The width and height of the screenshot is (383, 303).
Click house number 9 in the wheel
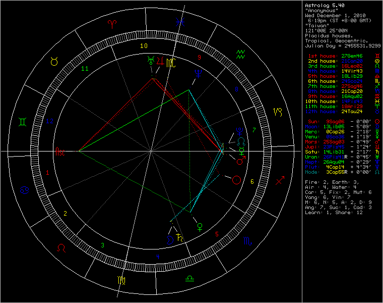coord(200,57)
